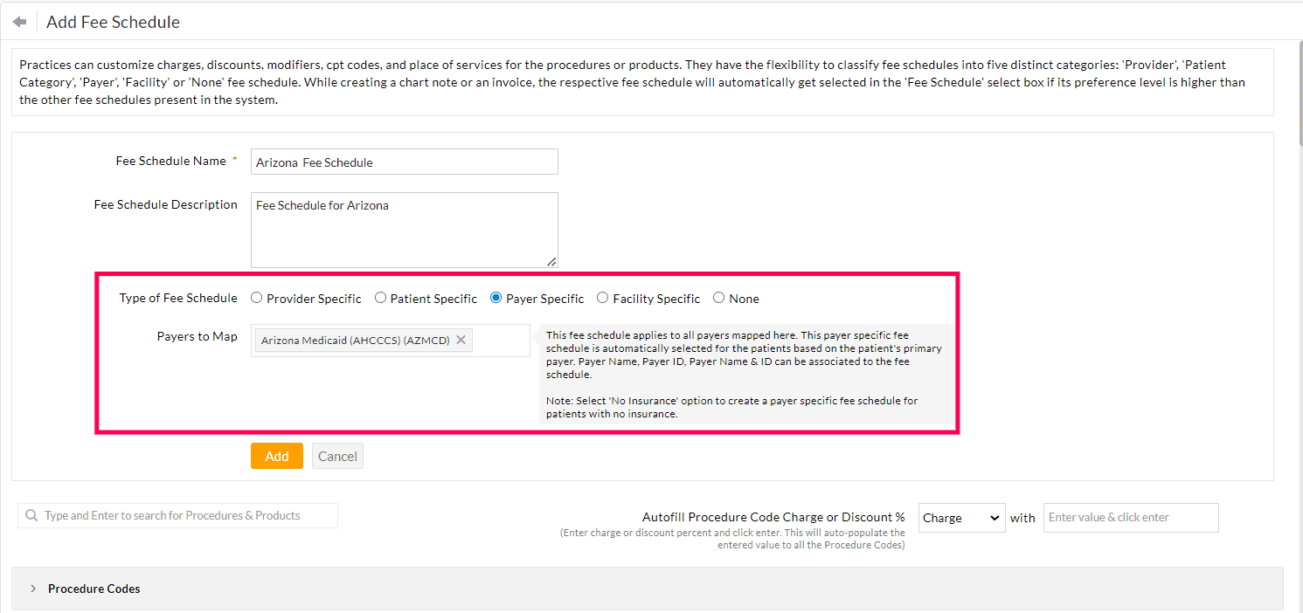Screen dimensions: 1303x613
Task: Expand the Procedure Codes section
Action: [x=33, y=588]
